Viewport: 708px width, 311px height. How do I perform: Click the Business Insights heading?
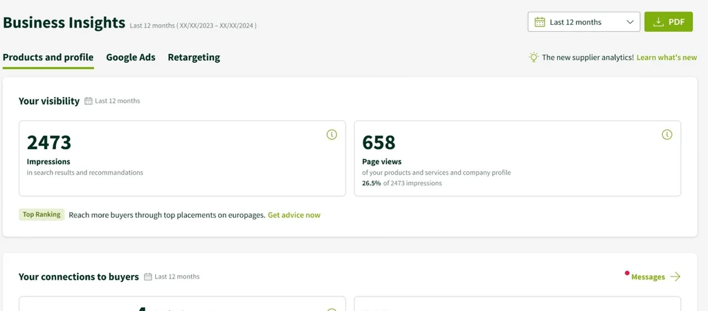[64, 22]
